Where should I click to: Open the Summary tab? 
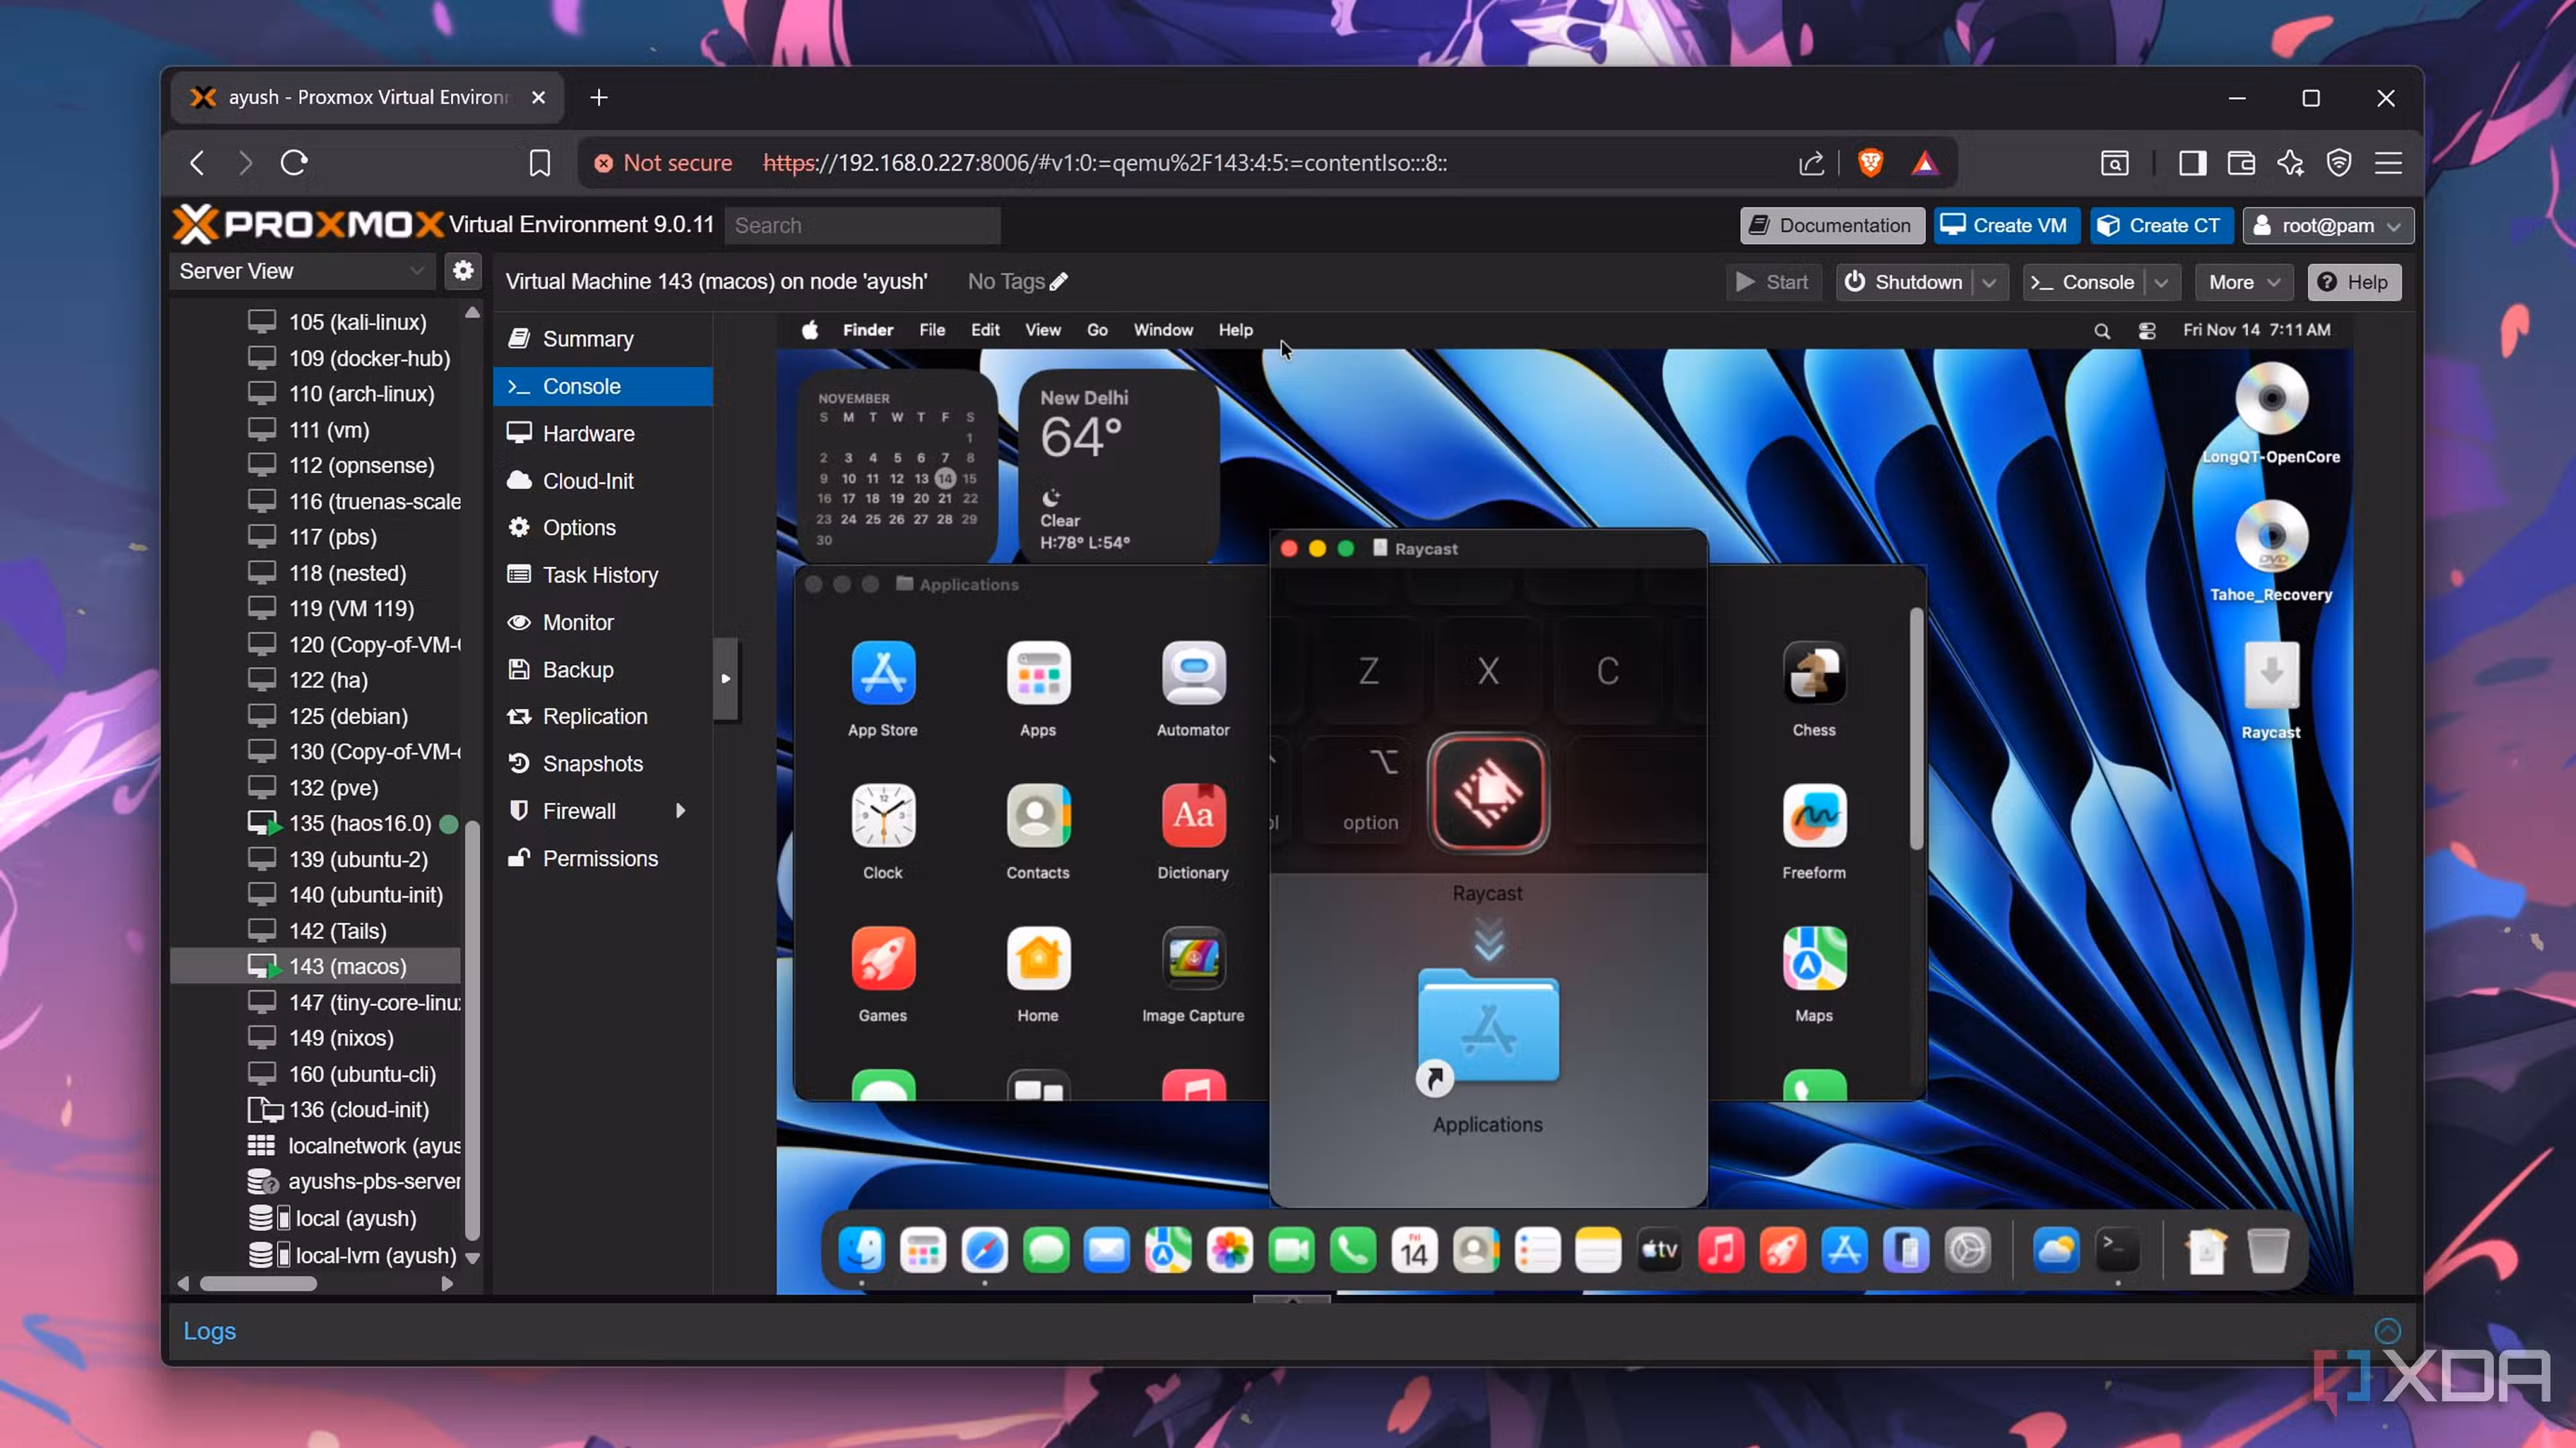[602, 339]
